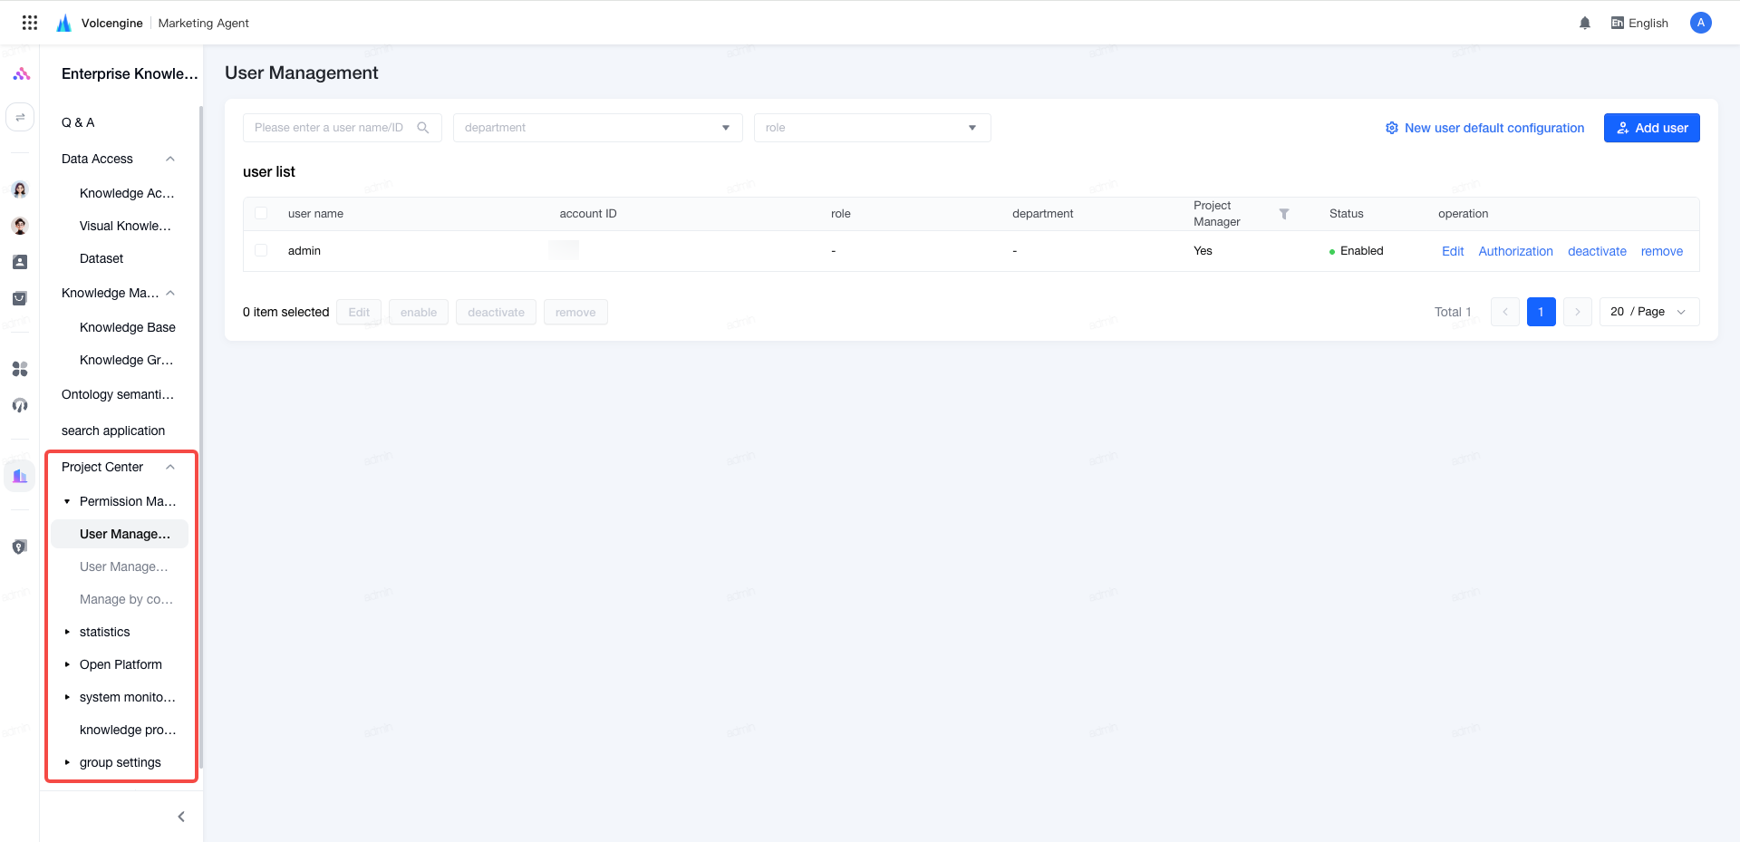Open the 20 / Page size dropdown
Screen dimensions: 1740x842
[1649, 312]
